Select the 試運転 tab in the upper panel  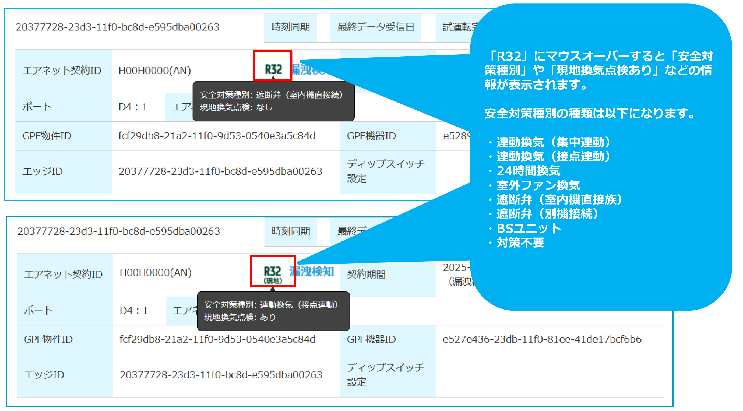[457, 27]
